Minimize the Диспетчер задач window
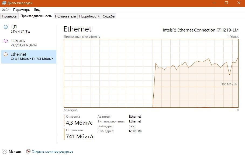245x158 pixels. pyautogui.click(x=214, y=3)
